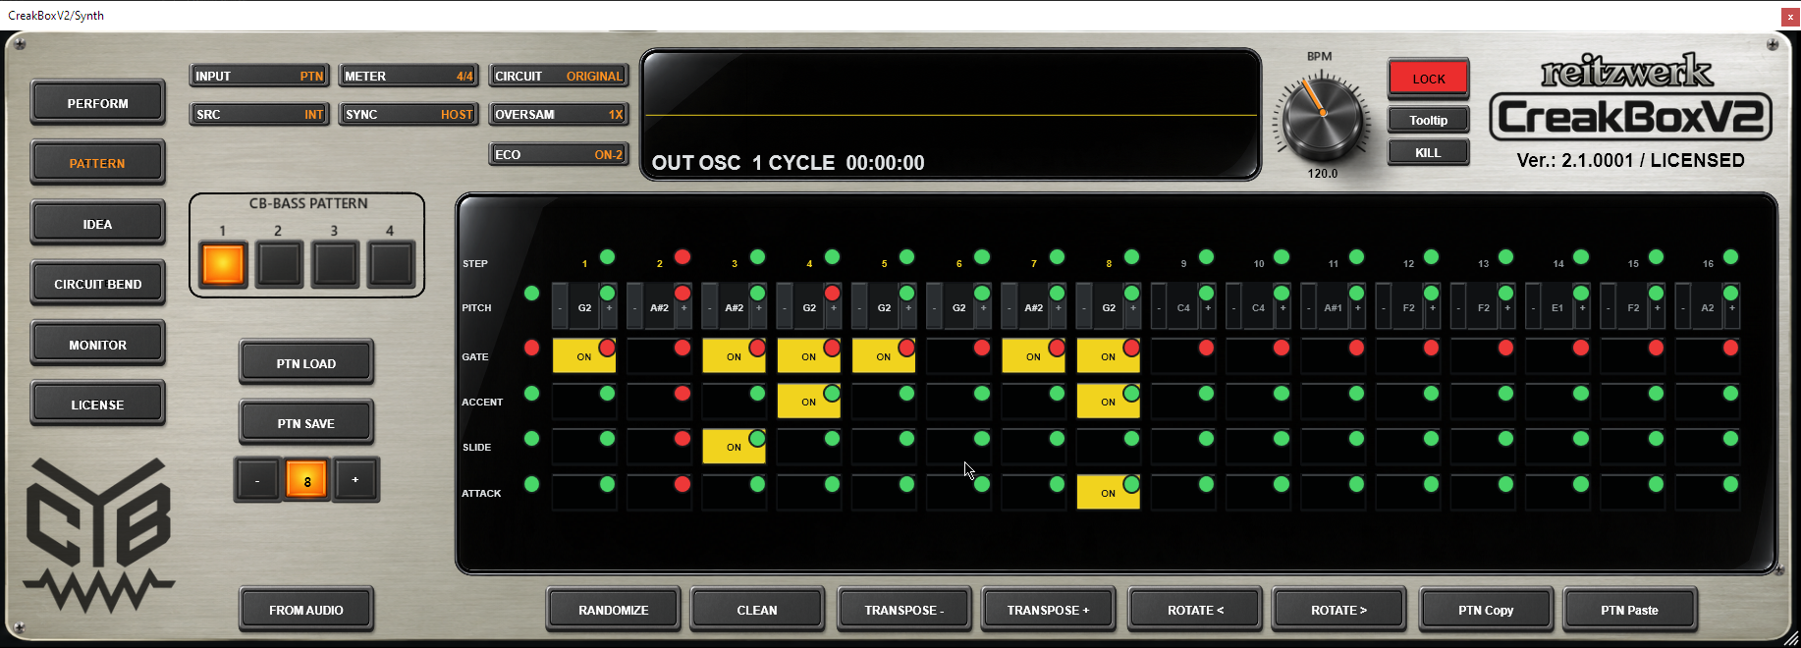Toggle the GATE ON cell for step 3

pos(734,356)
